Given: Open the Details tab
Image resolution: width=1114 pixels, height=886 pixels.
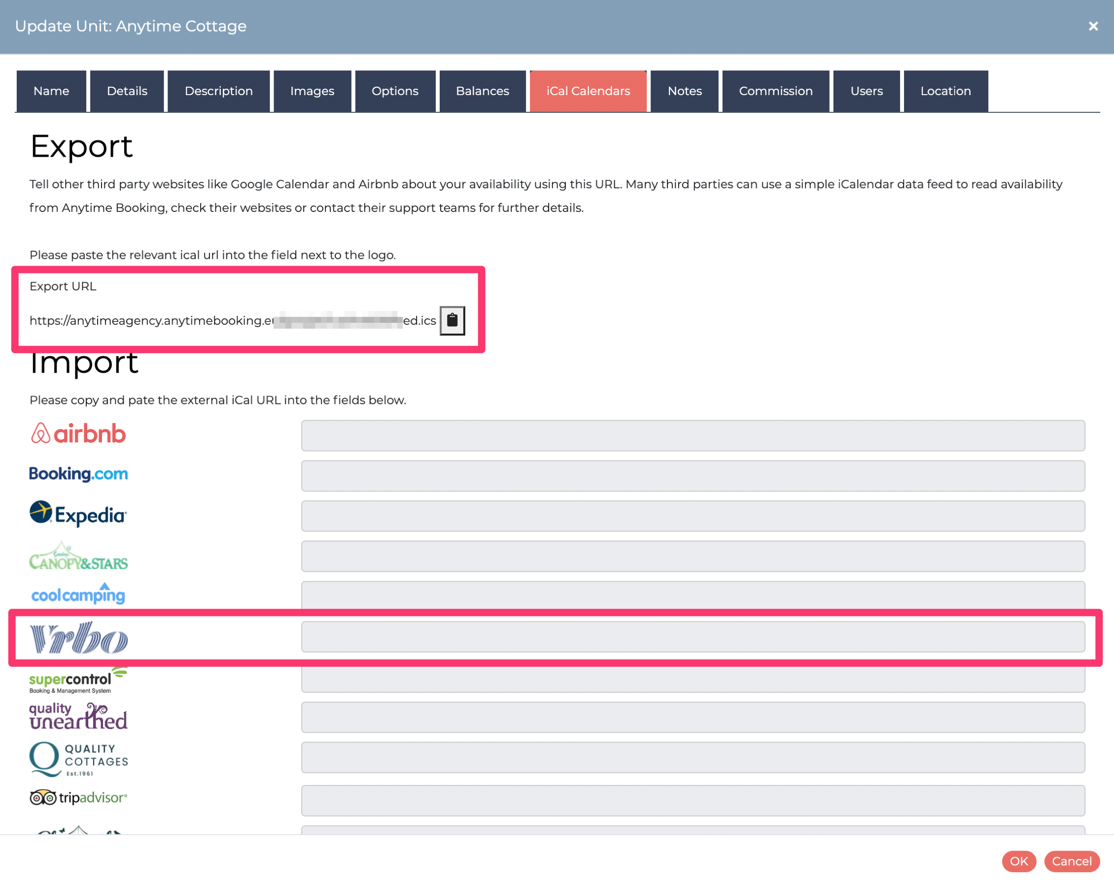Looking at the screenshot, I should (x=127, y=91).
